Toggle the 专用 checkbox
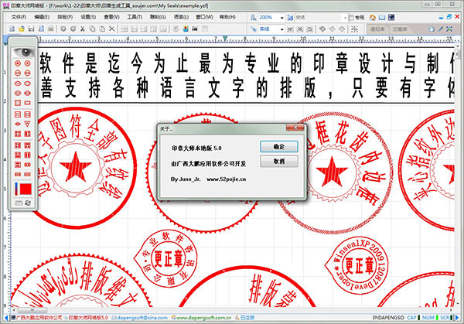Viewport: 464px width, 324px height. pos(351,18)
